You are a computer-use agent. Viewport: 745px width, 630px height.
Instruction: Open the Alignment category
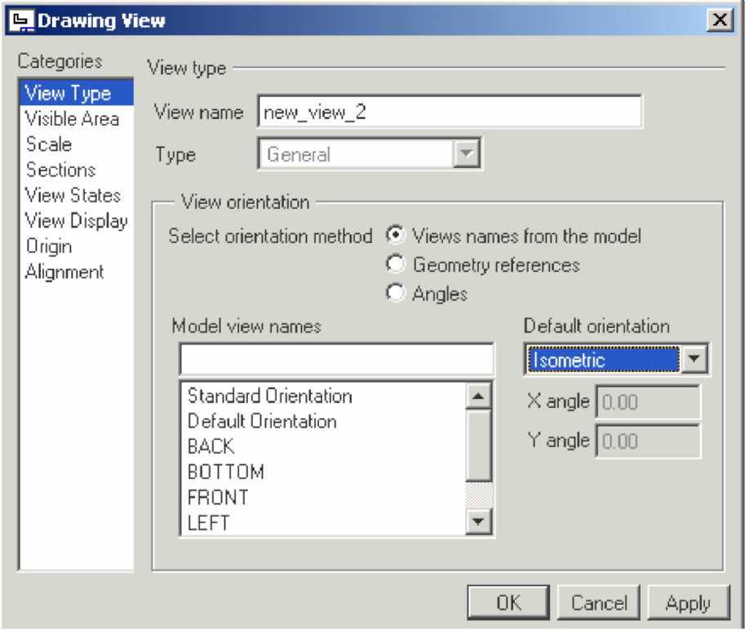click(x=64, y=272)
